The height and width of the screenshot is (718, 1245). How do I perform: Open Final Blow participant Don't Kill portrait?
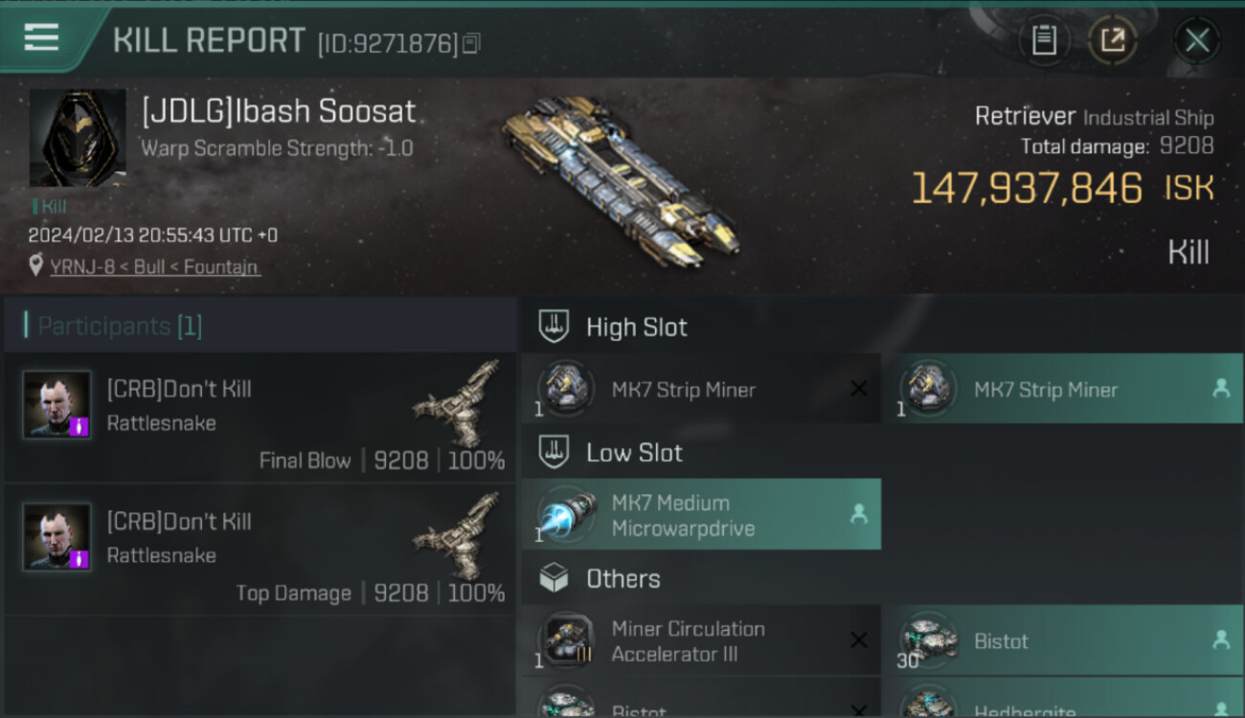(57, 405)
